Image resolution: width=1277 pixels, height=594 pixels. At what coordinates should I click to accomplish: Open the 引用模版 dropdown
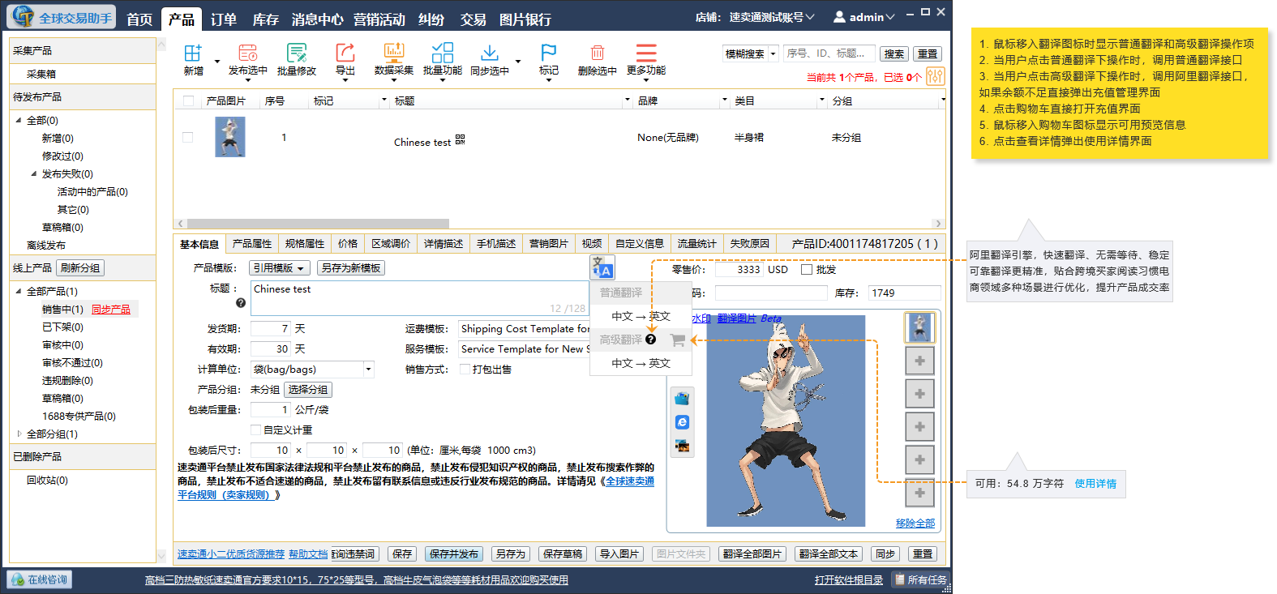tap(279, 268)
